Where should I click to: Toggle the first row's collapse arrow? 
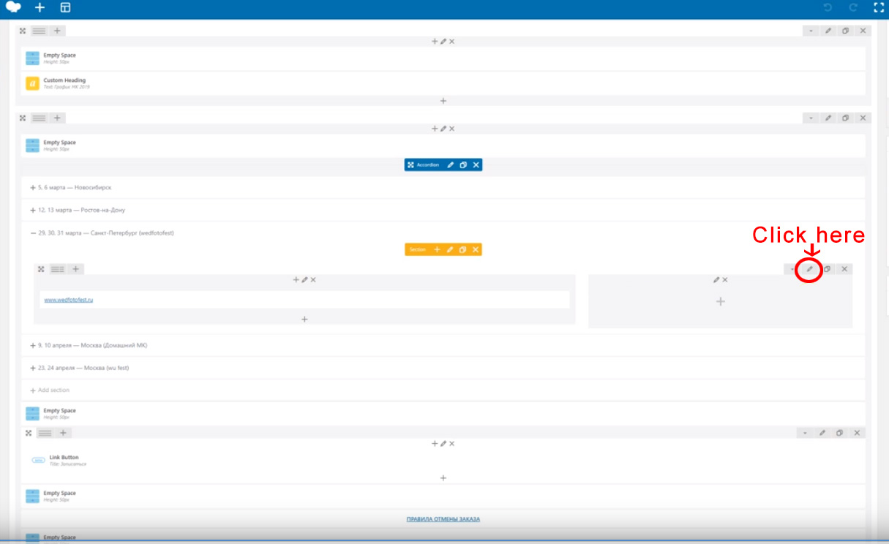(810, 31)
